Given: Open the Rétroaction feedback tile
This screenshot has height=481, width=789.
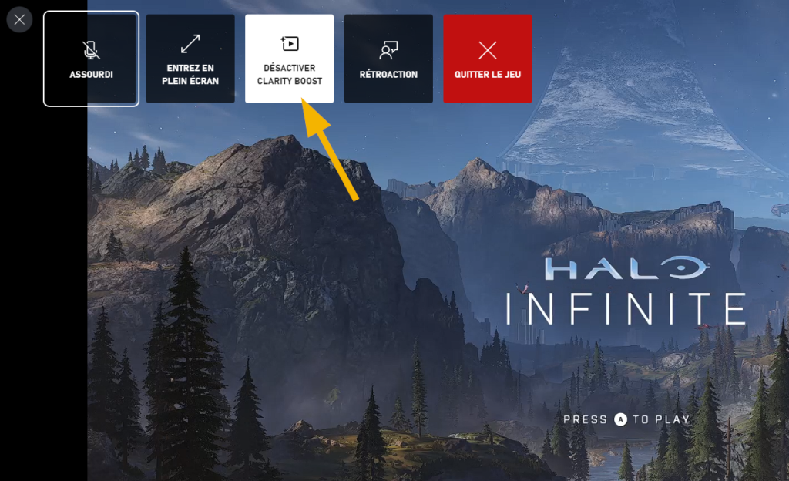Looking at the screenshot, I should 388,59.
